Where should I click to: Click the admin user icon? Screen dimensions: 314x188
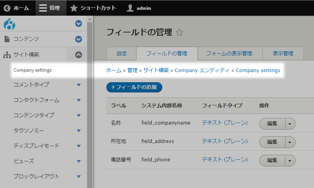coord(130,8)
